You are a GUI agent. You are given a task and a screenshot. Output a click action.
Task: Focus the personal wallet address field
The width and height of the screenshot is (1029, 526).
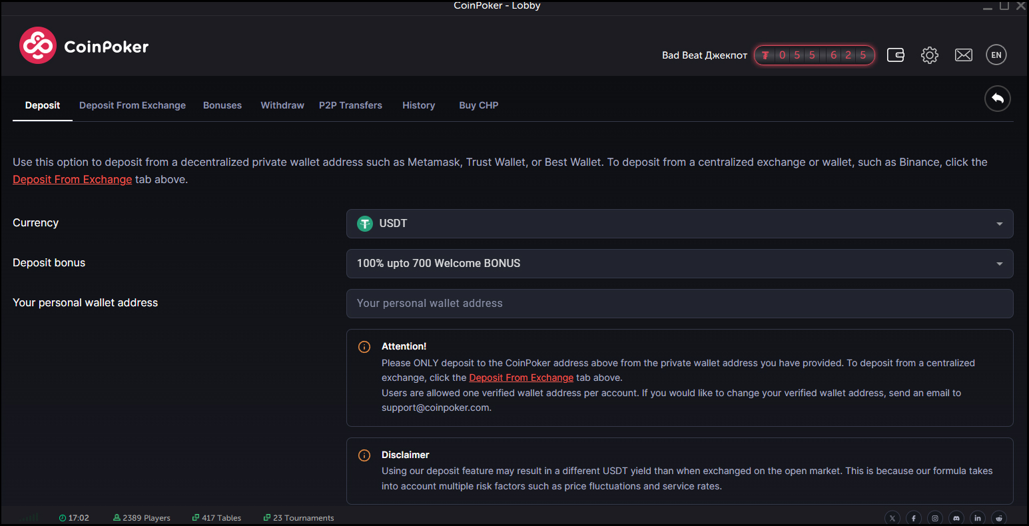pyautogui.click(x=679, y=304)
